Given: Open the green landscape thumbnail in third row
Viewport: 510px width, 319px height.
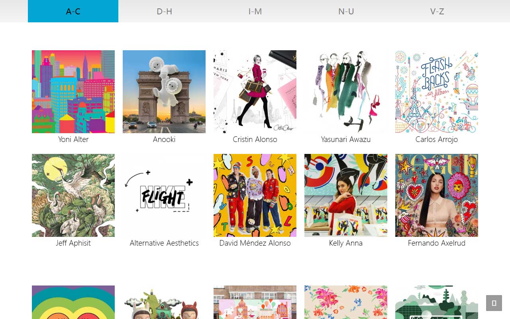Looking at the screenshot, I should pos(437,302).
